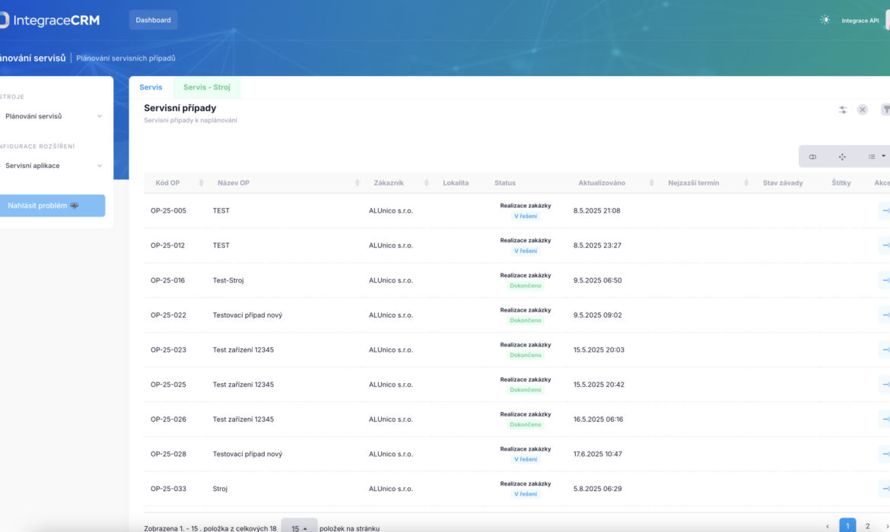Go to page 2 of results
Image resolution: width=890 pixels, height=532 pixels.
click(x=867, y=526)
